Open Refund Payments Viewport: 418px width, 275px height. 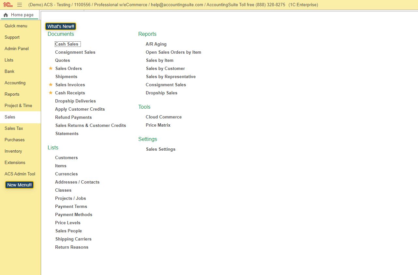pyautogui.click(x=73, y=117)
